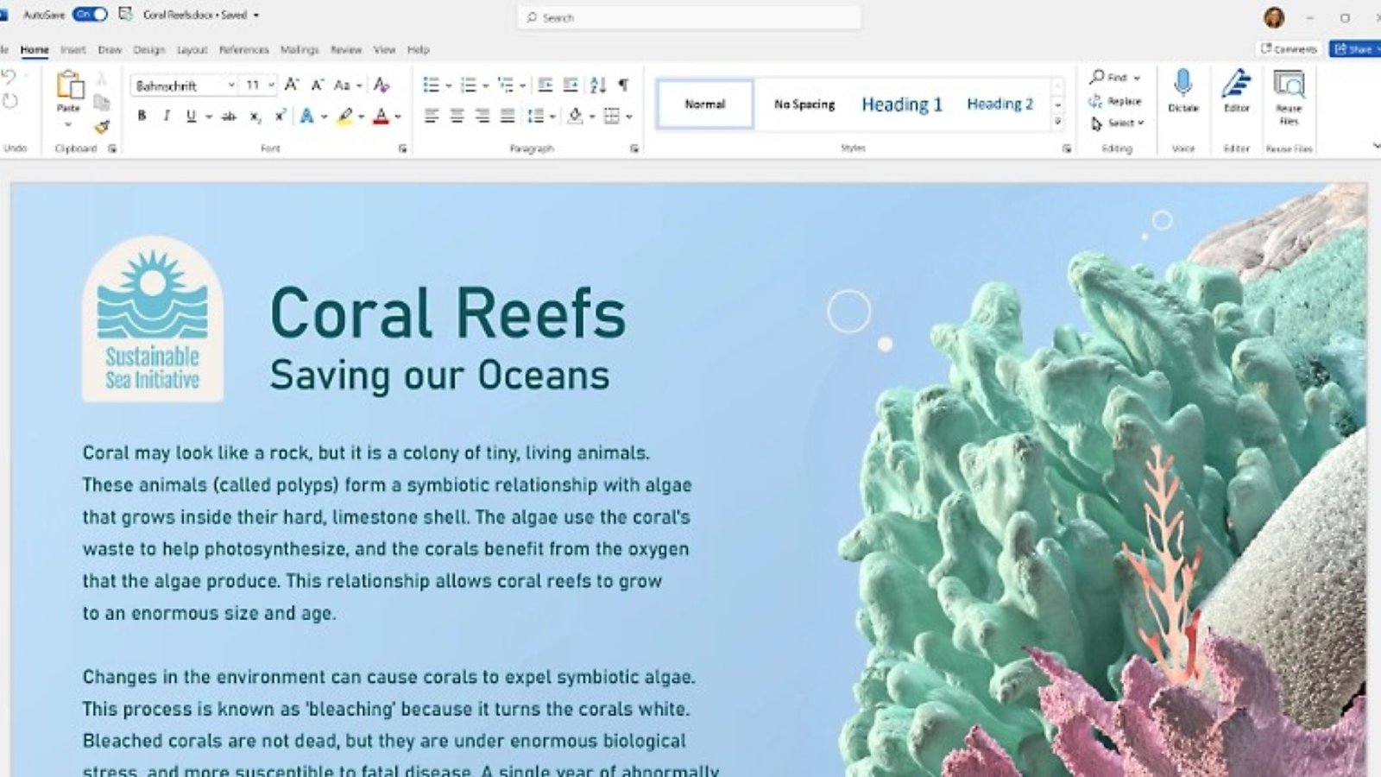Click inside the Search box

(x=689, y=17)
